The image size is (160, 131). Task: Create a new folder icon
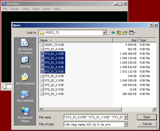tap(125, 33)
